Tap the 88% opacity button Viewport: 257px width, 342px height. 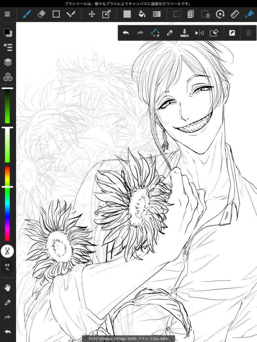7,267
